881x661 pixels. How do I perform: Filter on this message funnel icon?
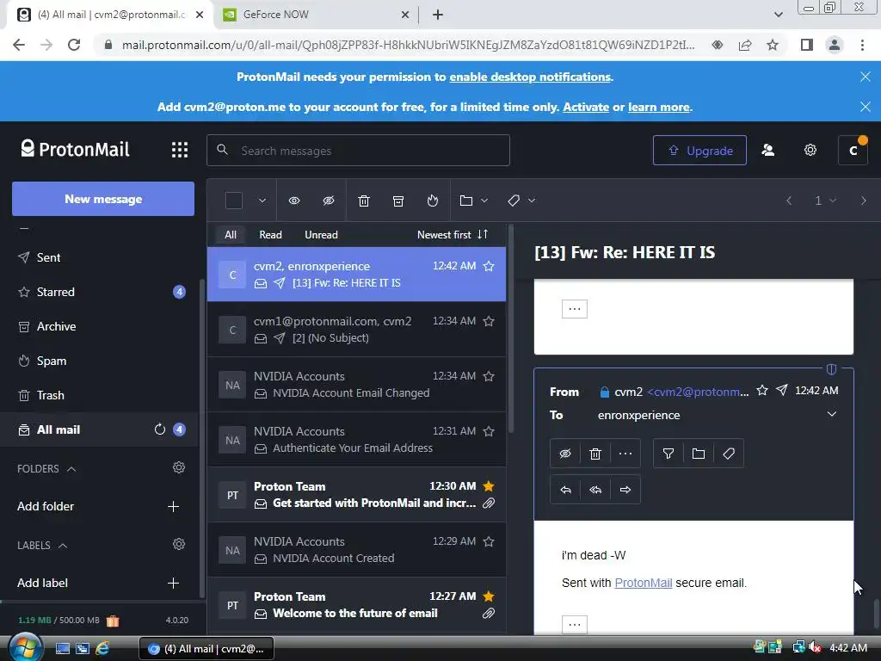pos(668,454)
